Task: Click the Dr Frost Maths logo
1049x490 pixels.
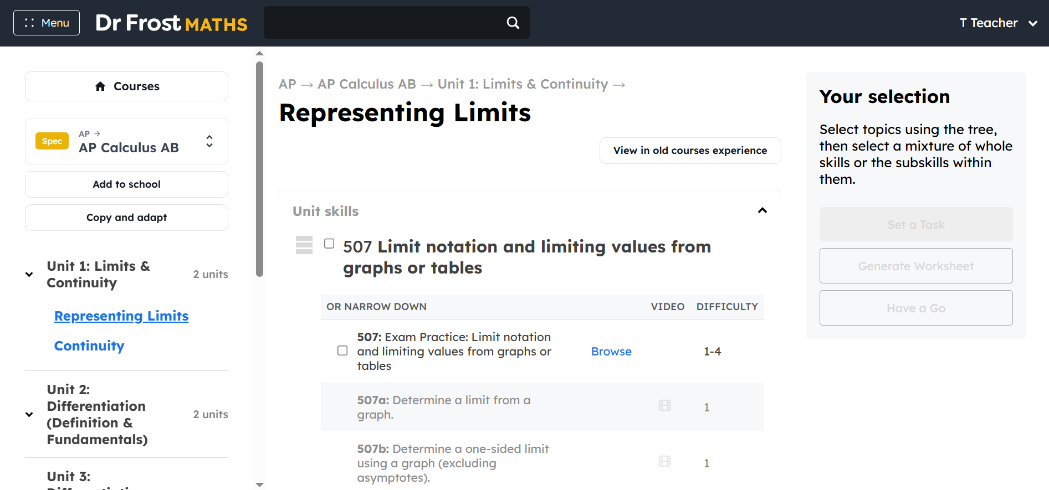Action: click(171, 23)
